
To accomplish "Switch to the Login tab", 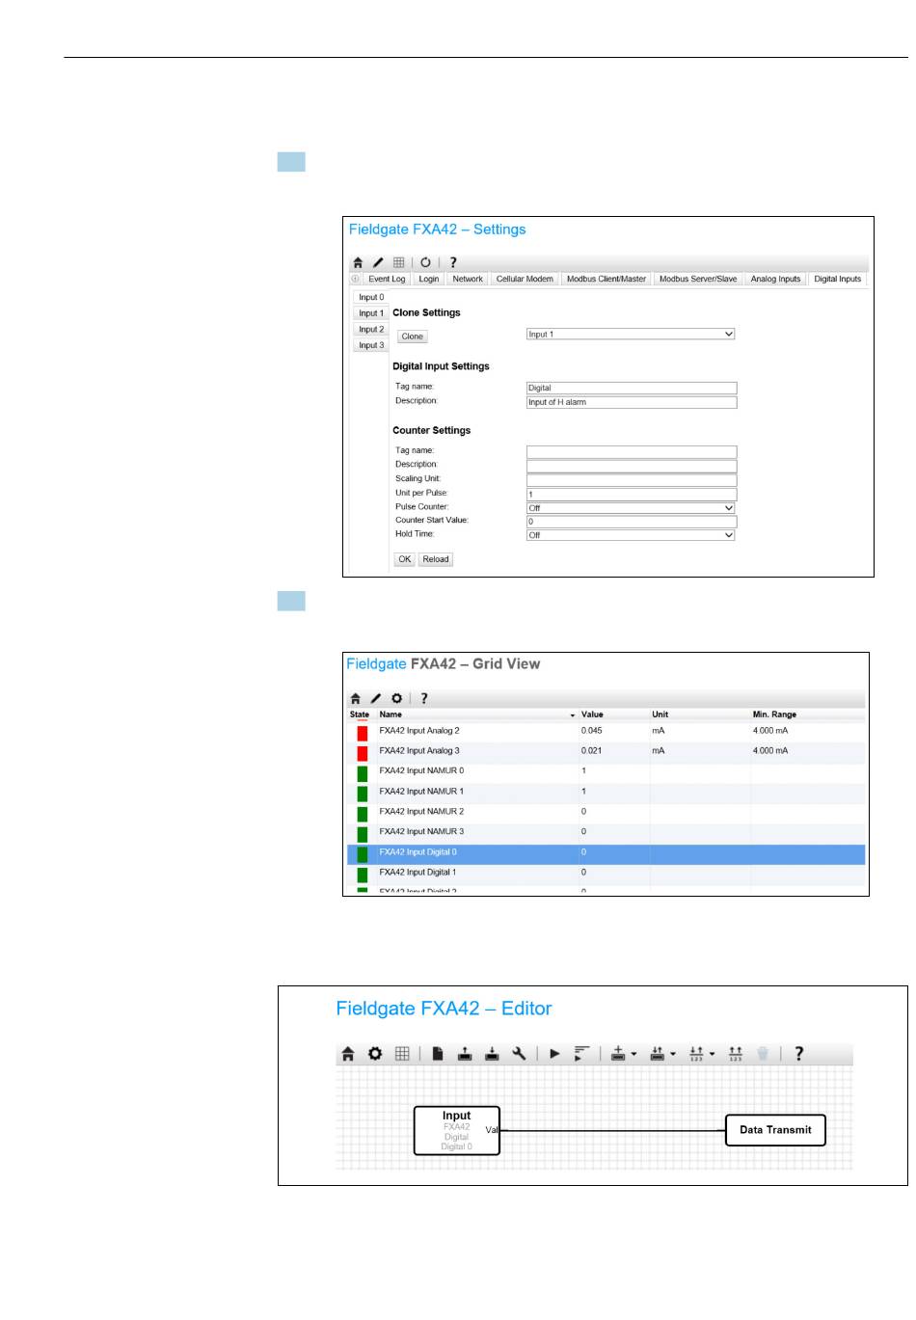I will tap(429, 279).
